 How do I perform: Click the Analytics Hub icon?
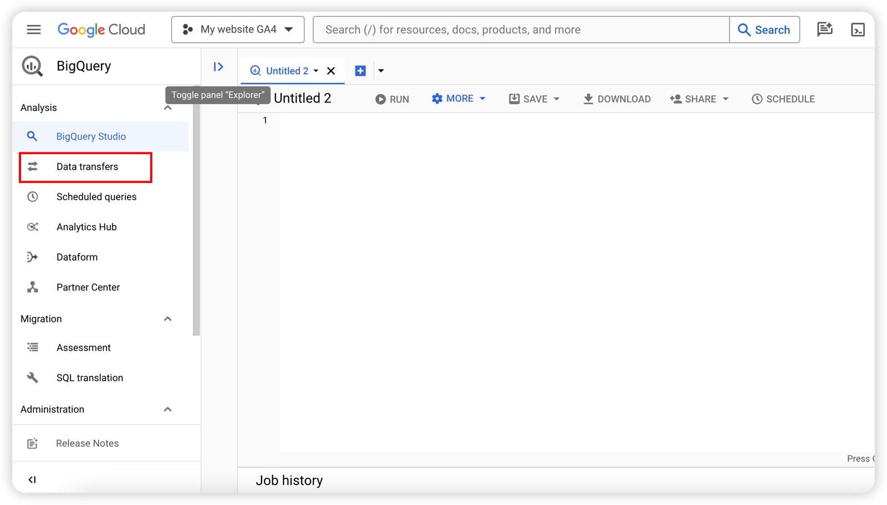point(33,227)
